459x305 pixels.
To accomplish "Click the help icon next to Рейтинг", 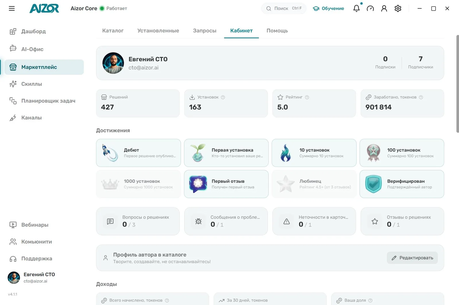I will click(307, 97).
